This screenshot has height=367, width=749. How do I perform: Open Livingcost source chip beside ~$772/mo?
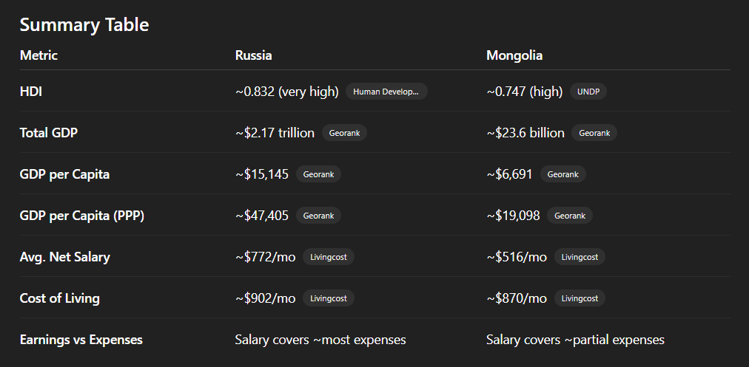[x=329, y=257]
